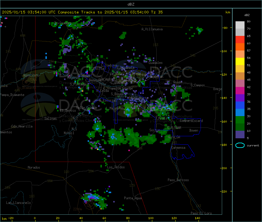Click the Lag.Llancanelo label
This screenshot has width=262, height=222.
coord(19,203)
